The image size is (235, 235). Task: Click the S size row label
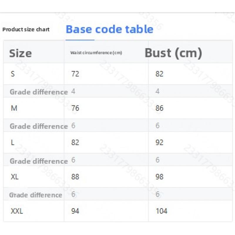click(13, 74)
